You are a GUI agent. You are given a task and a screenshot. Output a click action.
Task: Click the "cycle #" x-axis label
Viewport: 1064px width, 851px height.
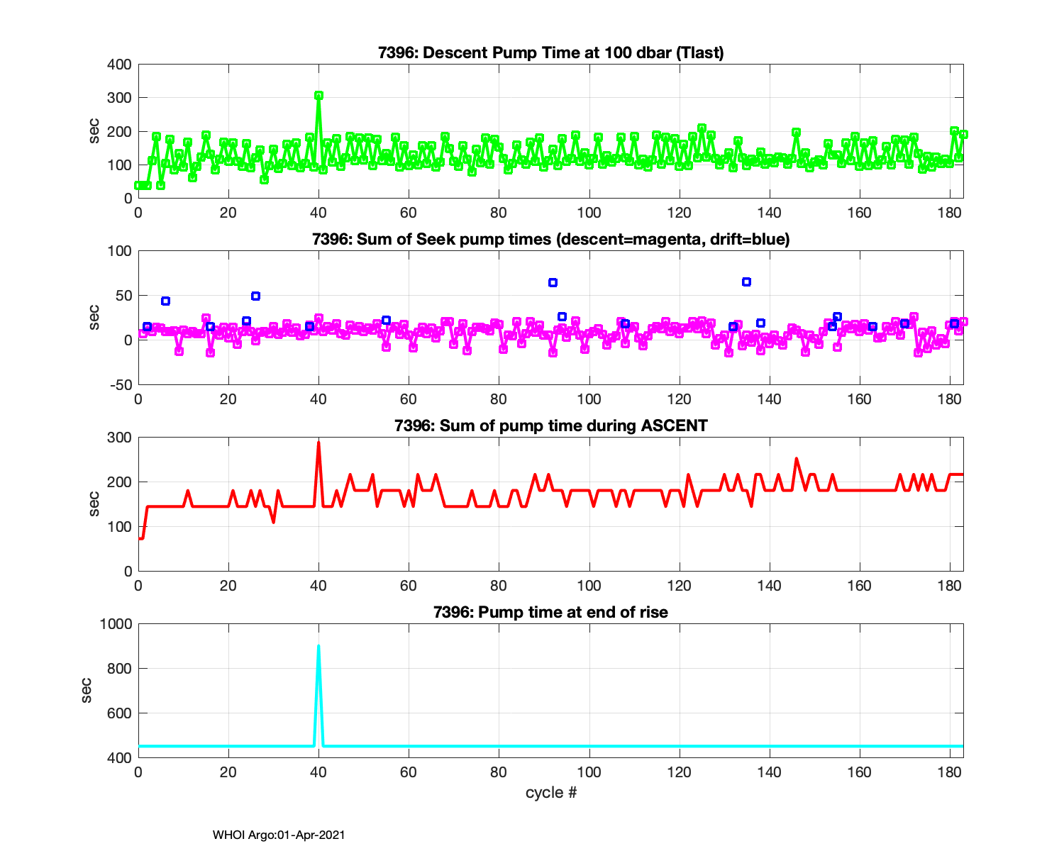(550, 793)
